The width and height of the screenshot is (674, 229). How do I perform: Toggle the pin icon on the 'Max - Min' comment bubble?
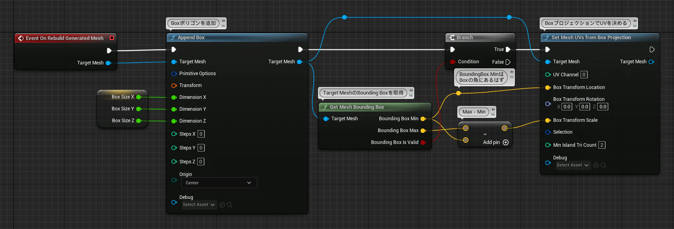pos(493,109)
